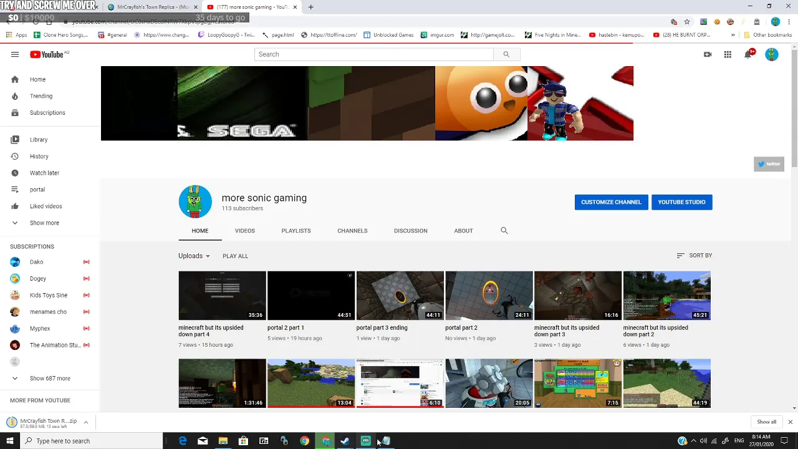Expand Show 687 more subscriptions
This screenshot has height=449, width=798.
pos(50,379)
